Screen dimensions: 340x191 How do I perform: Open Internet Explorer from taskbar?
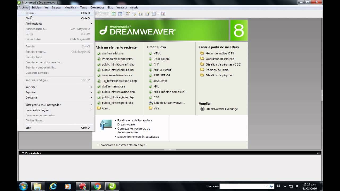53,186
